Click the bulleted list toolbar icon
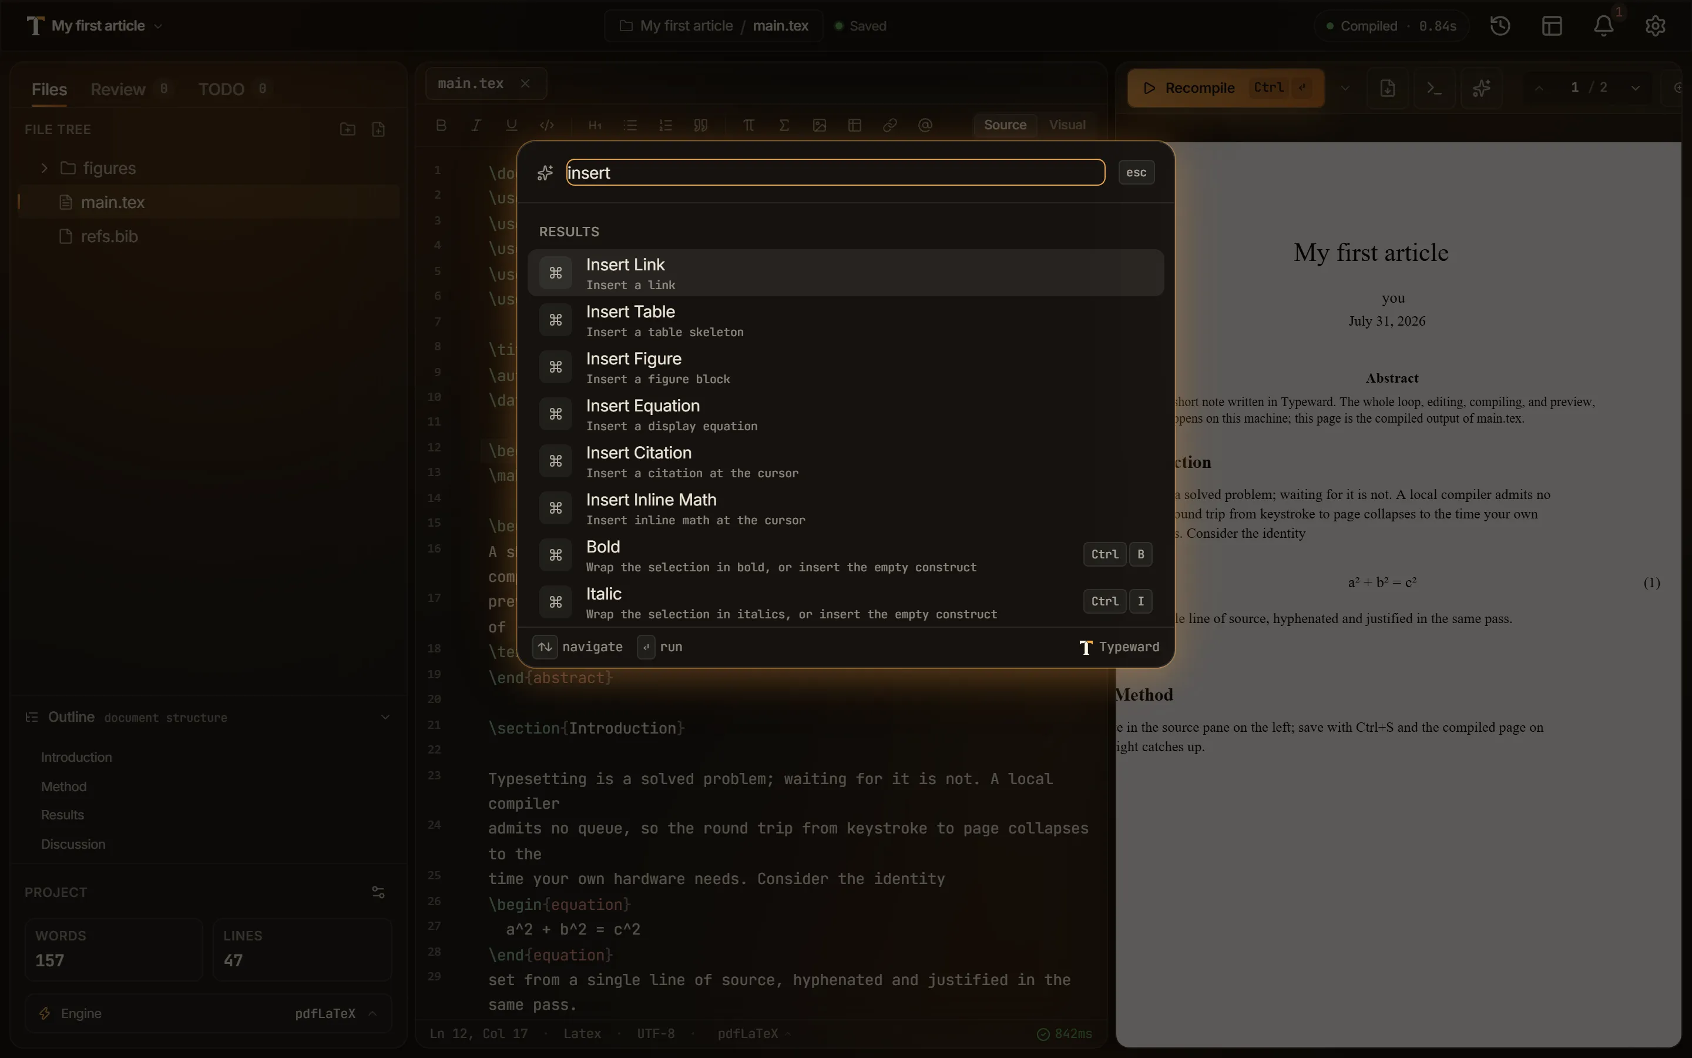This screenshot has width=1692, height=1058. [630, 125]
